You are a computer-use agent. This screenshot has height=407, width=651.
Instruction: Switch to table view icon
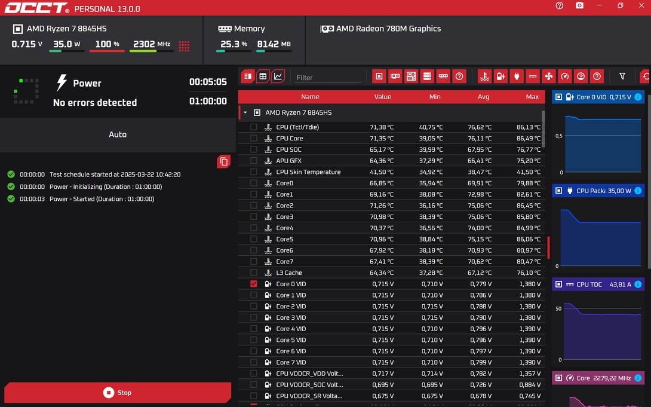point(263,76)
